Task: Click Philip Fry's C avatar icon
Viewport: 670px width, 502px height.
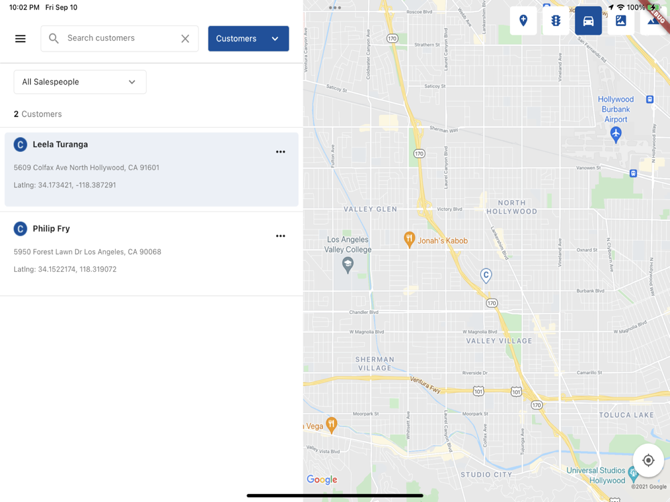Action: pos(20,229)
